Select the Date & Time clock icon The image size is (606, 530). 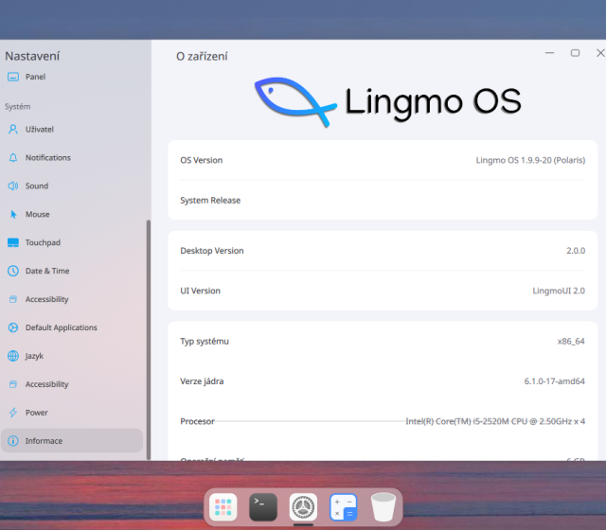[x=13, y=271]
